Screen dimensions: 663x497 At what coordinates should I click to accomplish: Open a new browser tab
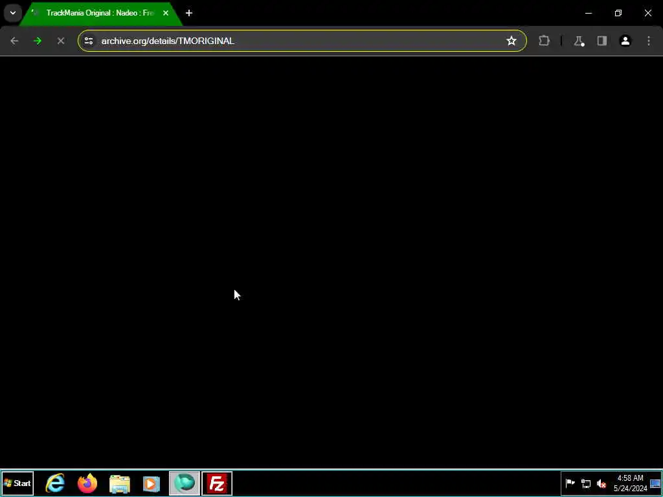point(189,13)
